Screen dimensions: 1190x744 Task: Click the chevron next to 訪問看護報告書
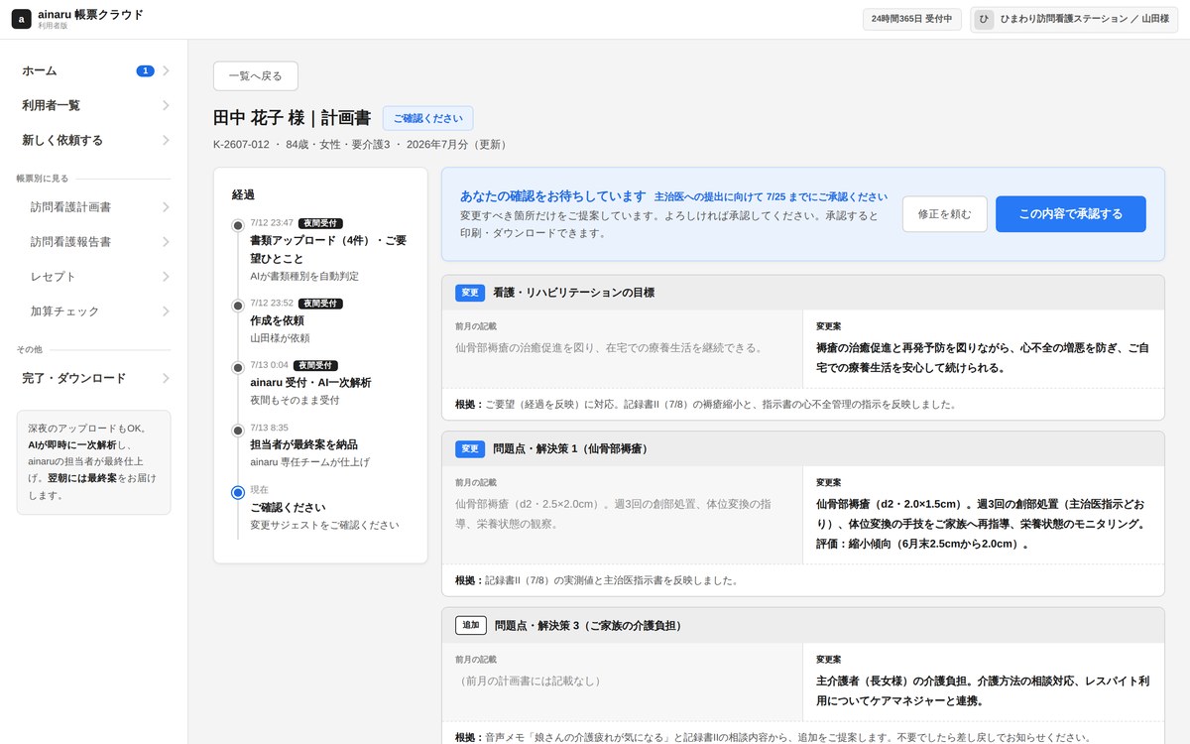point(166,242)
